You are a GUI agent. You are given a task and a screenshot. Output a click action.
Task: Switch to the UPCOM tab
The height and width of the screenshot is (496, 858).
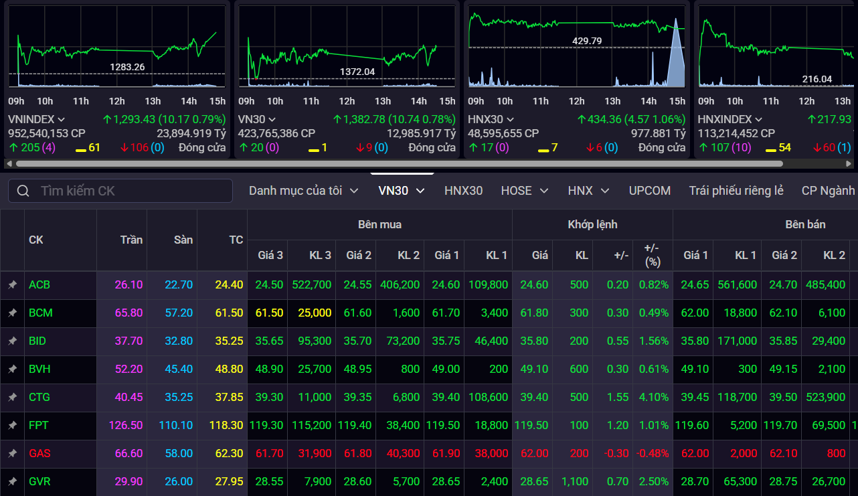click(649, 190)
